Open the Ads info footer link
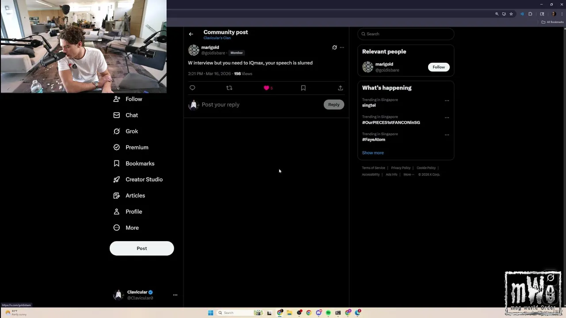The width and height of the screenshot is (566, 318). click(x=391, y=174)
